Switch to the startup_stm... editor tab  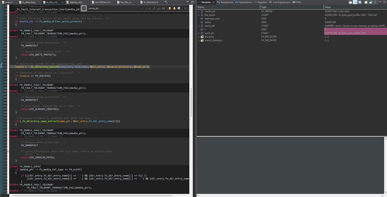tap(75, 2)
